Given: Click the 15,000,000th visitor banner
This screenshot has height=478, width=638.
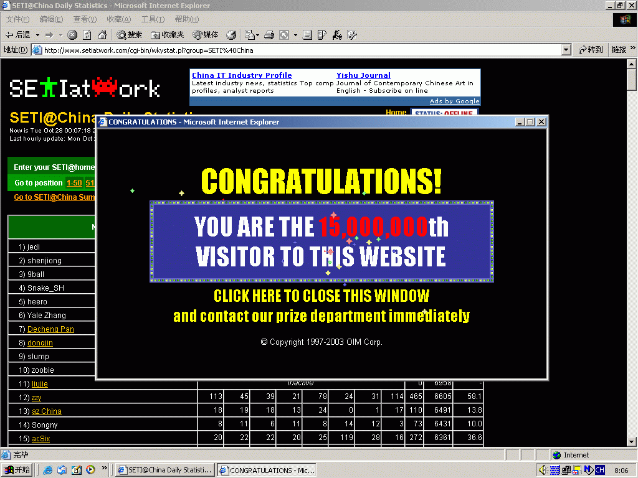Looking at the screenshot, I should pyautogui.click(x=321, y=241).
